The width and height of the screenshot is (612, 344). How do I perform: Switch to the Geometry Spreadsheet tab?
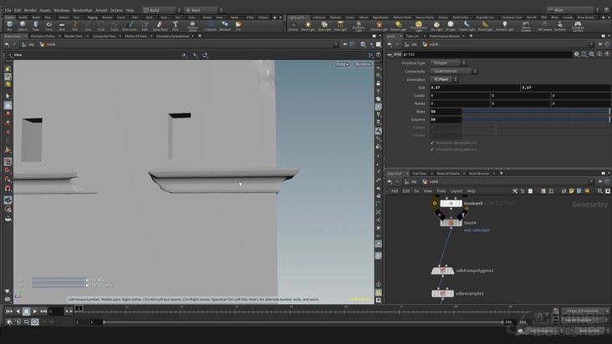172,36
